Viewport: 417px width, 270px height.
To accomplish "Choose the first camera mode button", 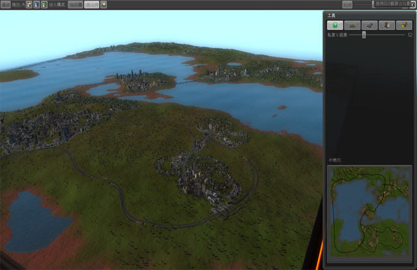I will click(76, 5).
